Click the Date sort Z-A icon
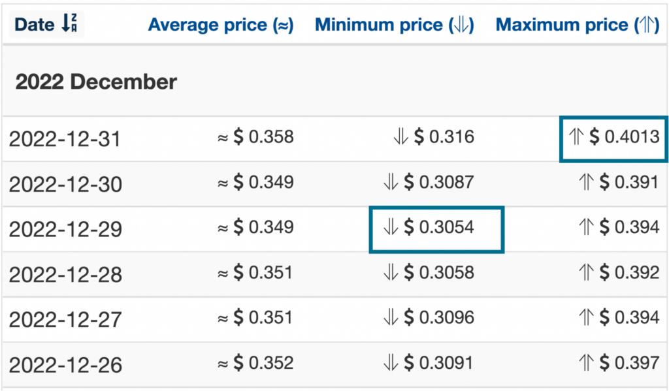The height and width of the screenshot is (391, 669). pyautogui.click(x=69, y=23)
